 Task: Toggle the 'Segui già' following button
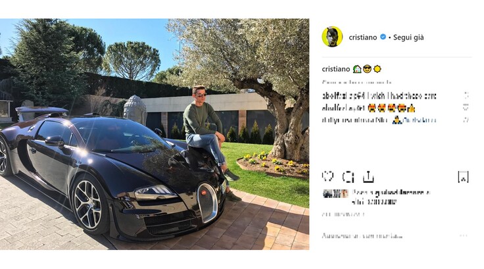pos(408,37)
